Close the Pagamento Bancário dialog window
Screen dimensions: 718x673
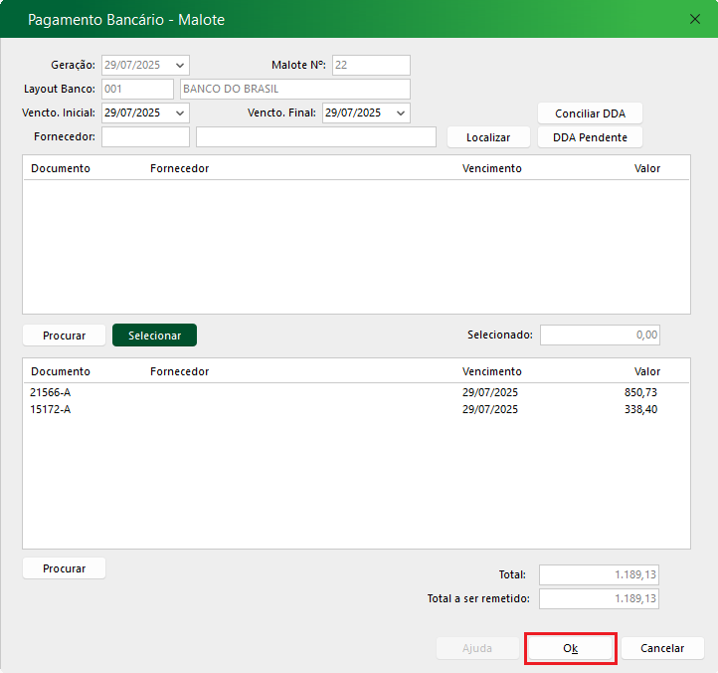tap(694, 19)
